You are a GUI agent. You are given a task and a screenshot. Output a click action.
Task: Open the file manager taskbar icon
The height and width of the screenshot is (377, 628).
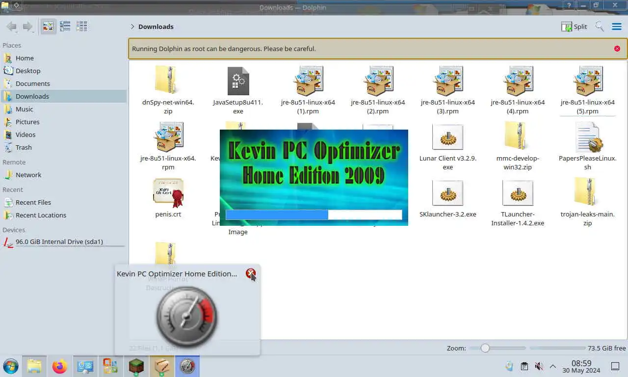pos(34,366)
